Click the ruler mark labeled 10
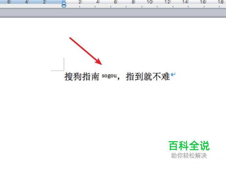 [150, 2]
